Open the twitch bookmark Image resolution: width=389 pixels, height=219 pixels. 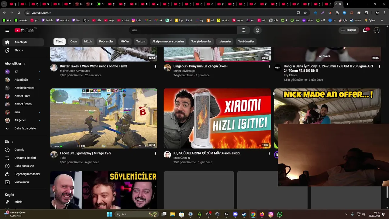(x=47, y=20)
